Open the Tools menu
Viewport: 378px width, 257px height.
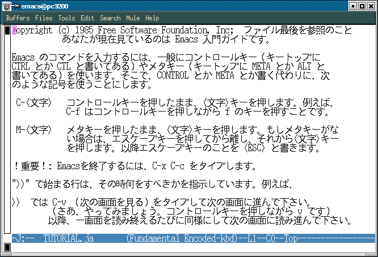[66, 18]
